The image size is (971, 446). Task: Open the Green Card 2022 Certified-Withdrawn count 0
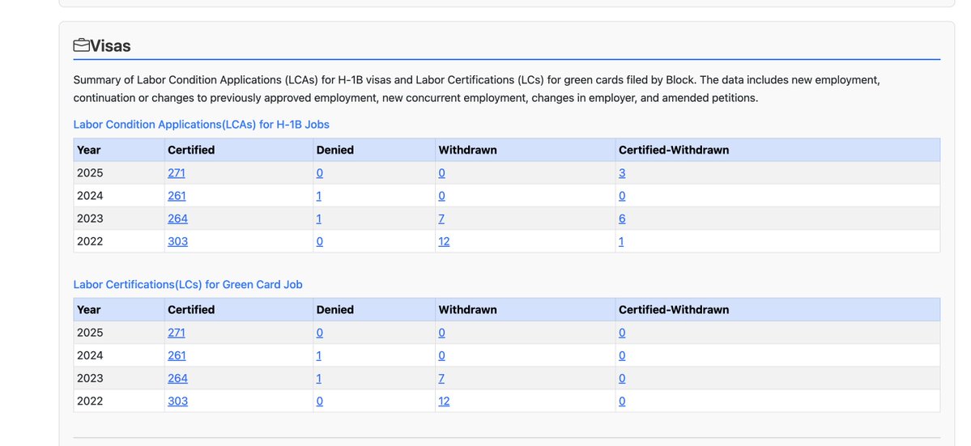click(x=622, y=401)
